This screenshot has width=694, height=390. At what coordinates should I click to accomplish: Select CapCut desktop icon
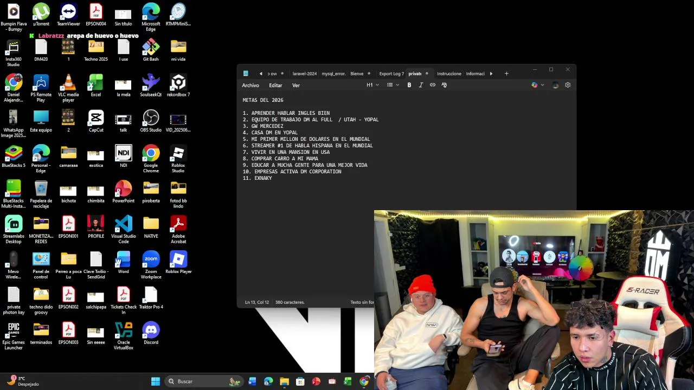96,121
